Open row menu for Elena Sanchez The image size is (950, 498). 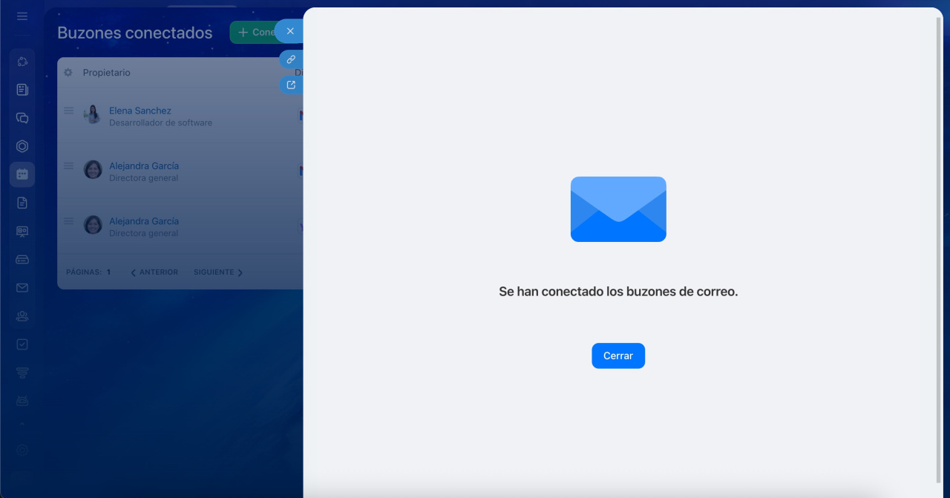click(68, 111)
